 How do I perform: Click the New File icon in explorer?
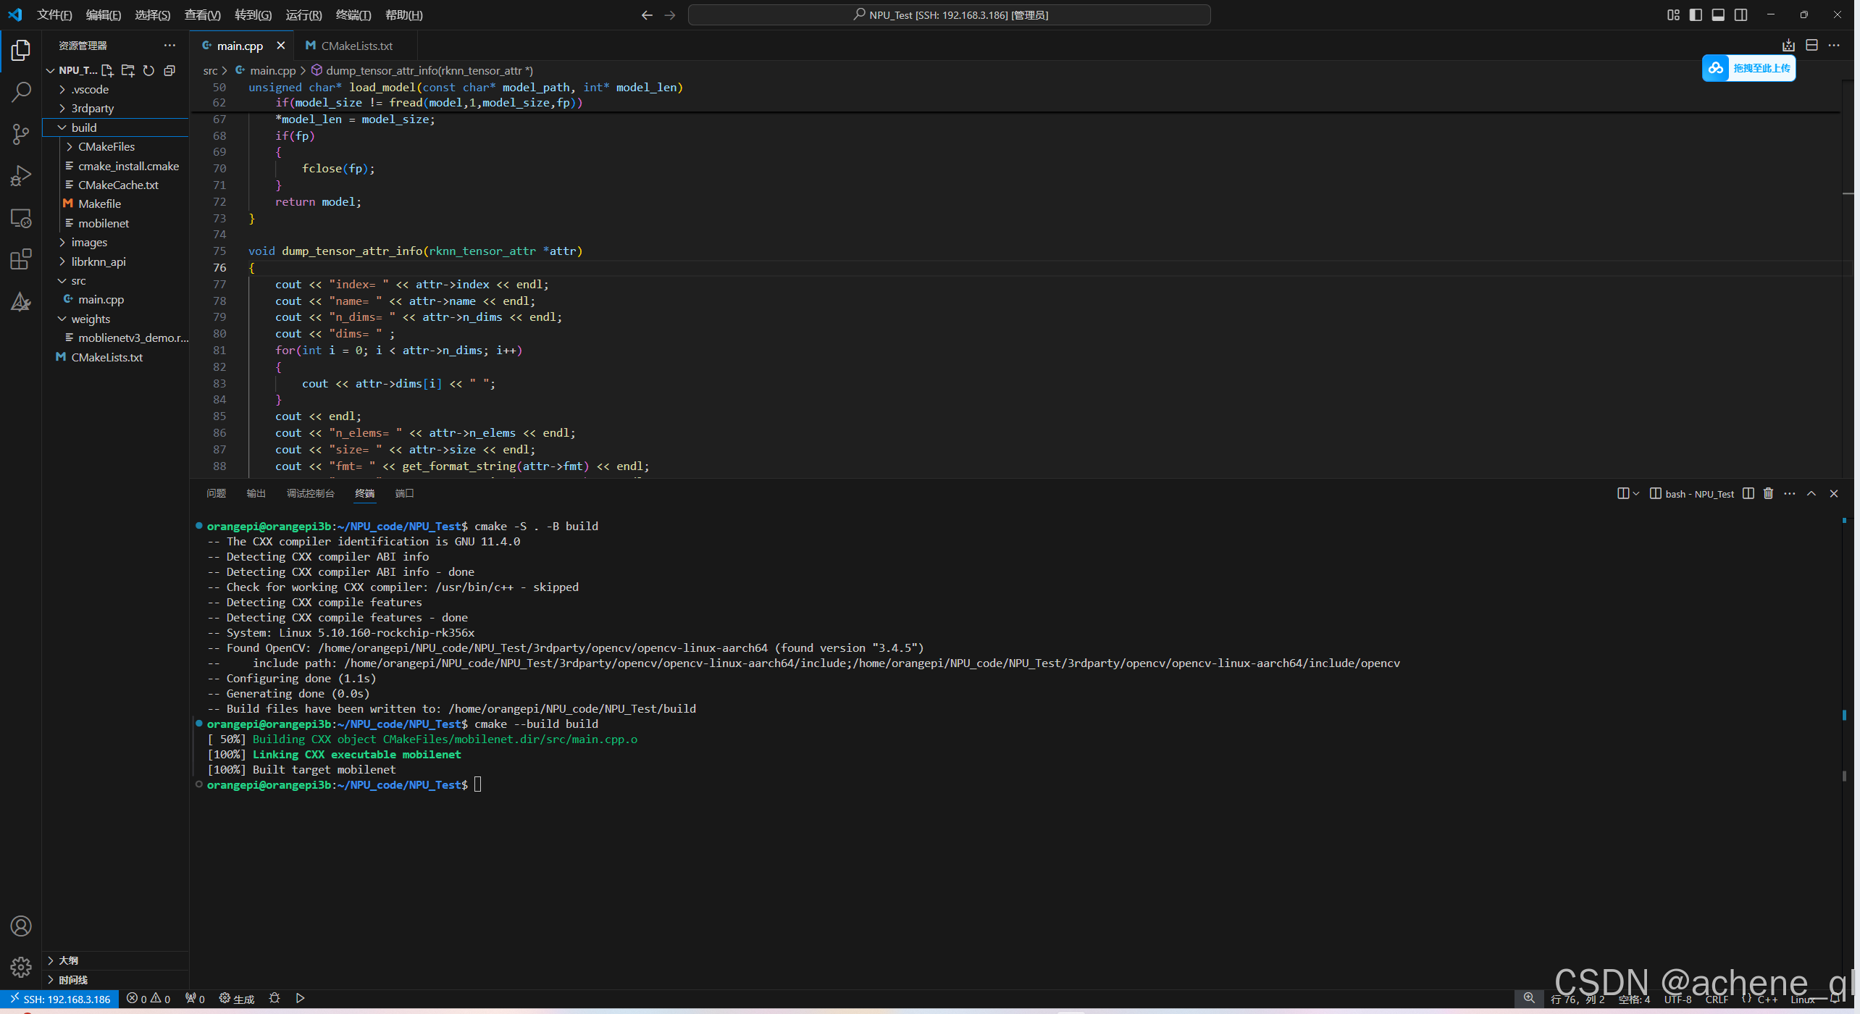107,70
